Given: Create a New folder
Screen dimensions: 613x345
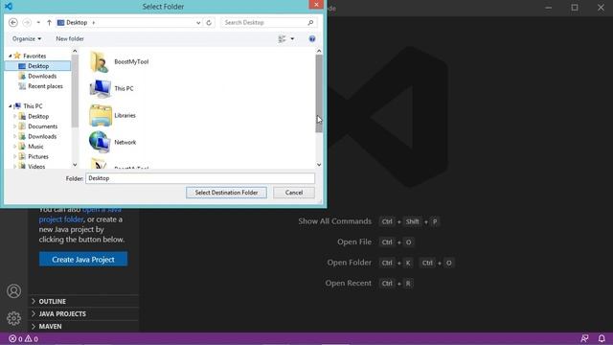Looking at the screenshot, I should tap(70, 38).
